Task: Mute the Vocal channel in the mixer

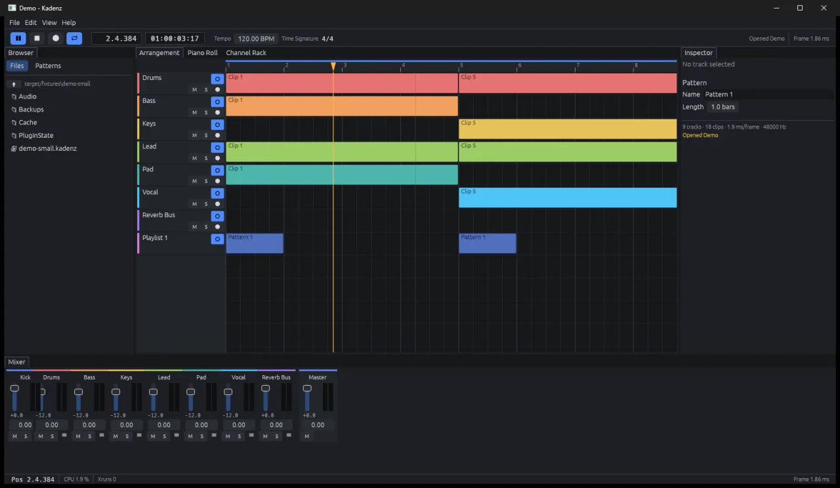Action: [227, 436]
